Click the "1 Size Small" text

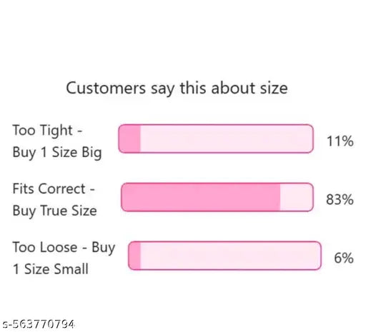coord(51,269)
